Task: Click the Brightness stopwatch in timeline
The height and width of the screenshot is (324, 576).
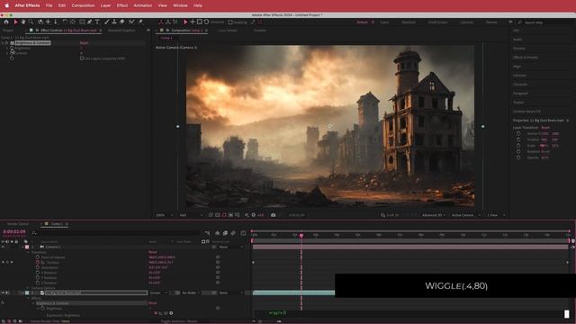Action: [x=43, y=309]
